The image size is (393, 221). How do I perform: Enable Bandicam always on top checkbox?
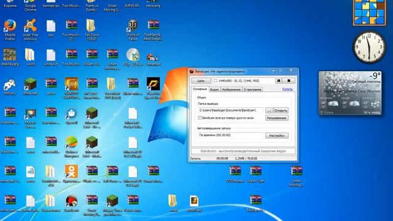(x=200, y=118)
